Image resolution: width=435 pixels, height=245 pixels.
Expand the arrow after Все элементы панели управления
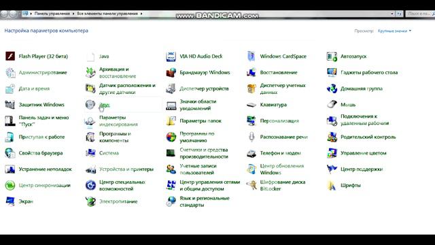pyautogui.click(x=141, y=14)
